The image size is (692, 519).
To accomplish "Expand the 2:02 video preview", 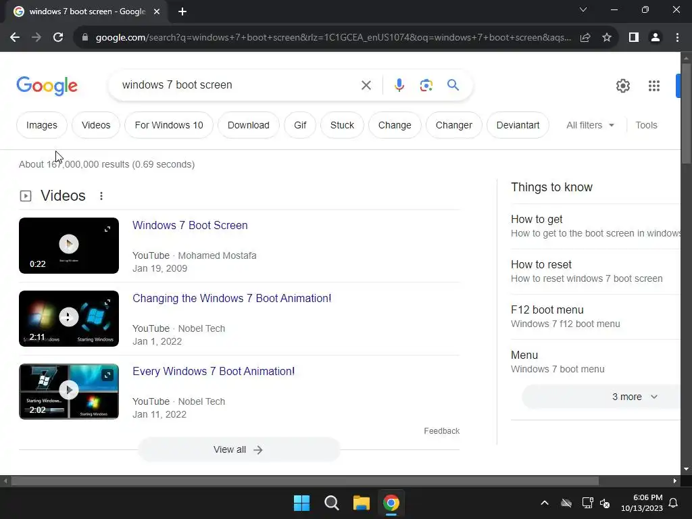I will [107, 375].
